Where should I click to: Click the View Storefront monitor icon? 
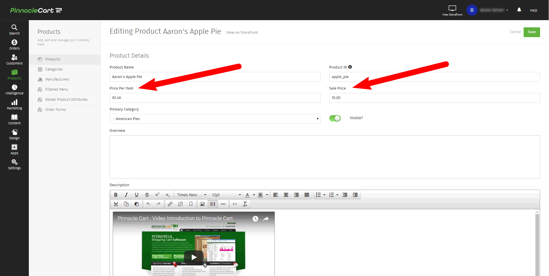click(x=452, y=8)
